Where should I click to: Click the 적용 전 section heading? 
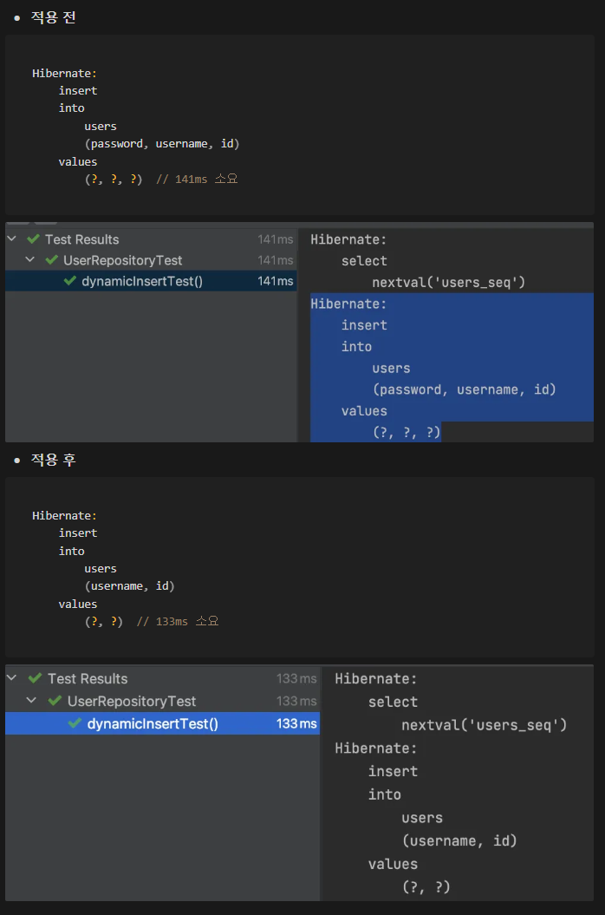[x=52, y=17]
